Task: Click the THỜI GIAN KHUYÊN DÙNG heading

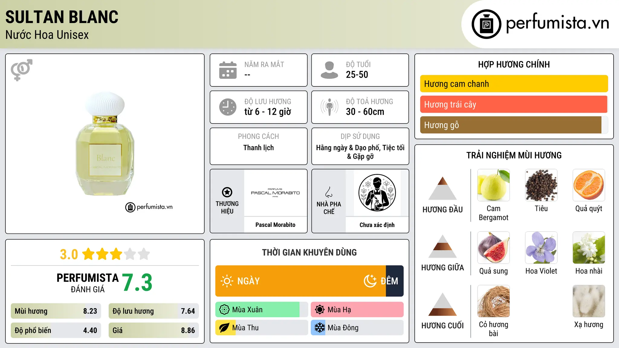Action: coord(309,252)
